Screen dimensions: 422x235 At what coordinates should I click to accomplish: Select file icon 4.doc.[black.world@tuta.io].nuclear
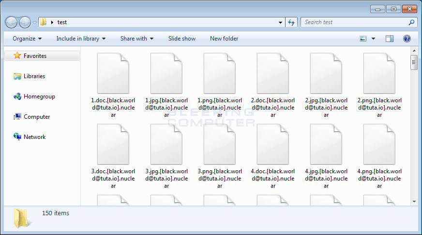[273, 144]
